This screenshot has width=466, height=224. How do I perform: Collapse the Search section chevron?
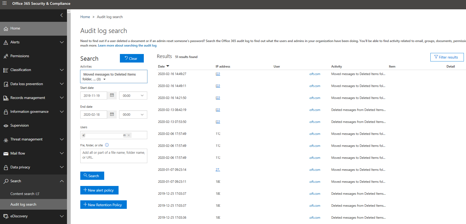coord(62,181)
